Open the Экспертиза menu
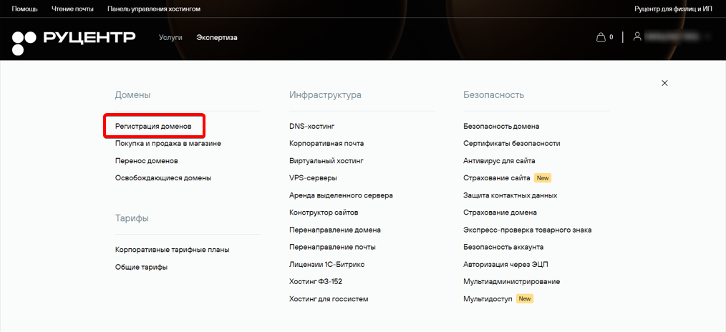This screenshot has width=726, height=332. pos(217,37)
